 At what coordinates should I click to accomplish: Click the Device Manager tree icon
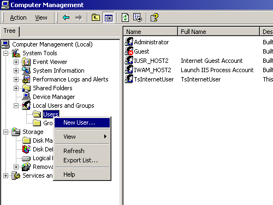[26, 97]
